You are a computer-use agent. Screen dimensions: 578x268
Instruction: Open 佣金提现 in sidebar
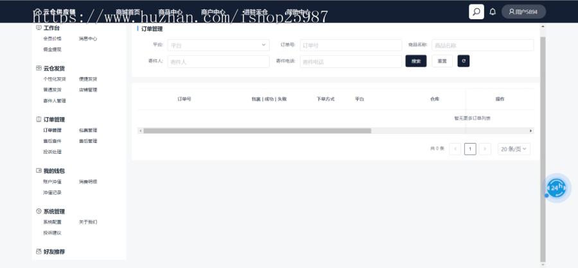point(53,49)
